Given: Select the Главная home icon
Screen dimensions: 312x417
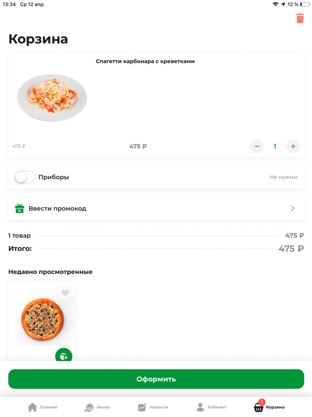Looking at the screenshot, I should (32, 407).
